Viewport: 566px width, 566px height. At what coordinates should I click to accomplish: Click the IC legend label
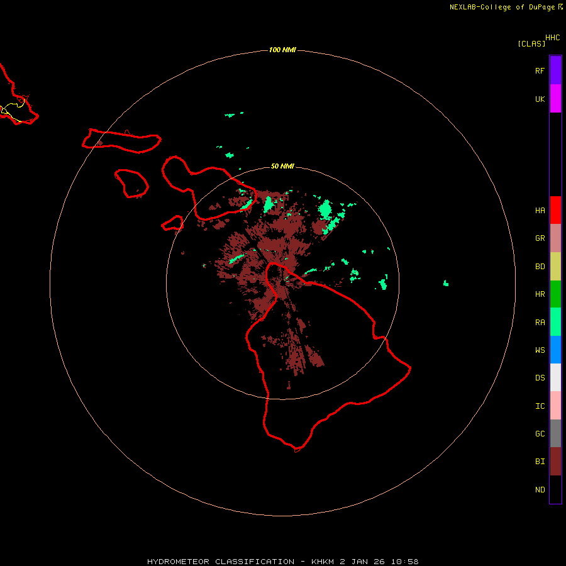click(540, 406)
